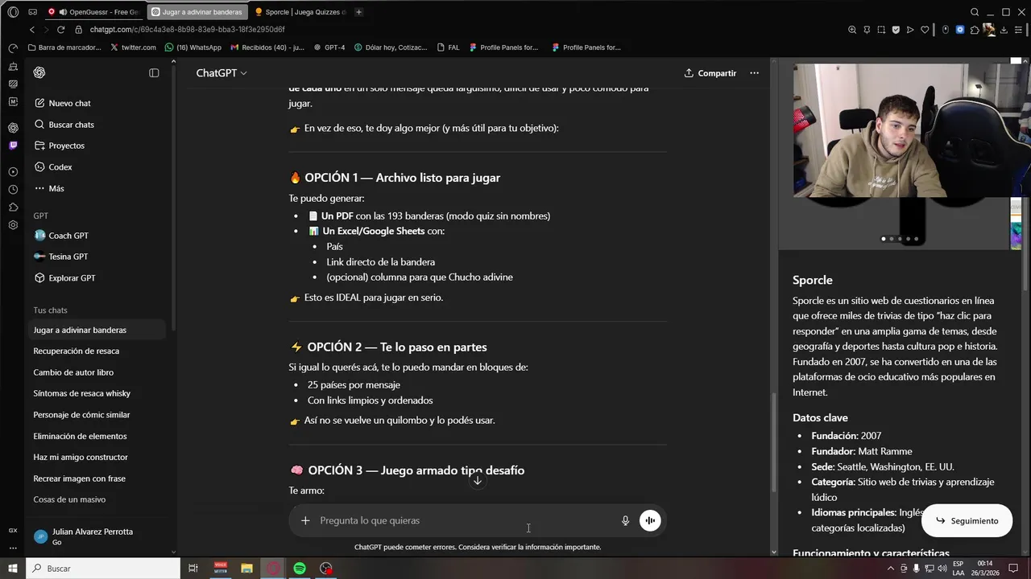Open the browser tab search magnifier
This screenshot has height=579, width=1031.
point(975,12)
